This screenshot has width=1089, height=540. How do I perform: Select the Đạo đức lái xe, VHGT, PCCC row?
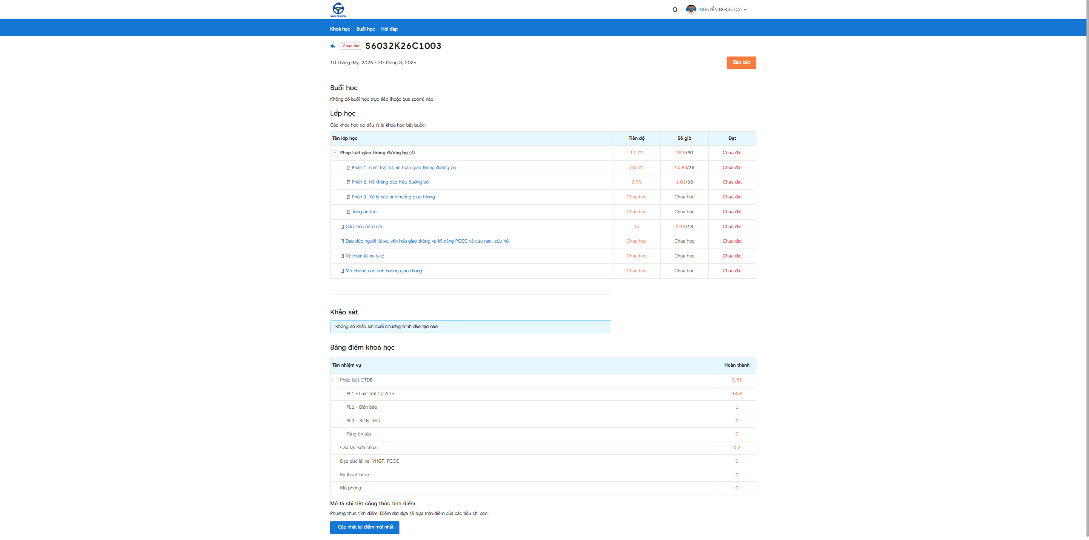click(543, 461)
